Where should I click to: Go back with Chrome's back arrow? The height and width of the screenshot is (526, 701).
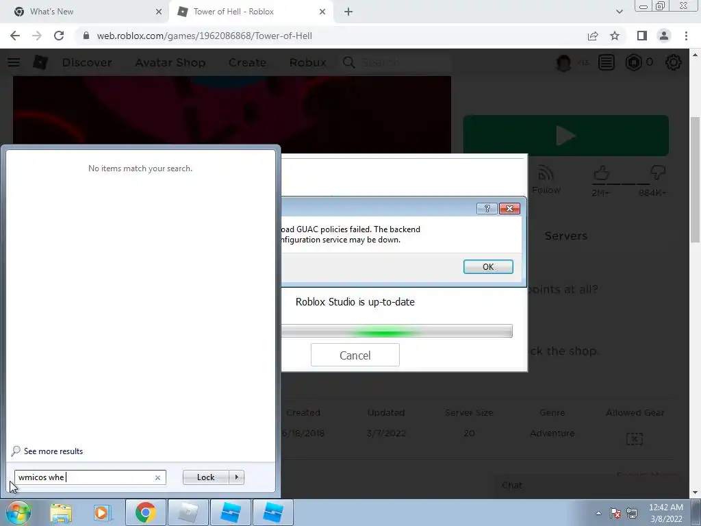click(15, 36)
